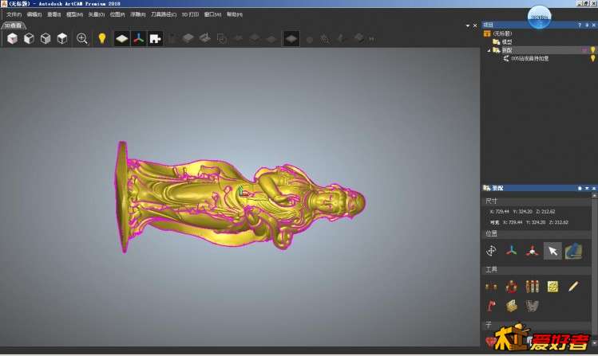Click the red circular ring tool icon
The image size is (598, 356).
(x=512, y=287)
